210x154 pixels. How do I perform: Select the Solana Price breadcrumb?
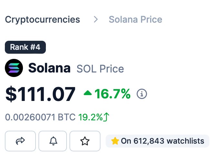[x=135, y=19]
